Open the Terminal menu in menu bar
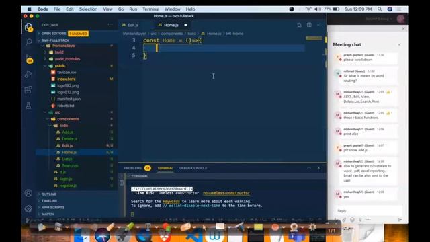Viewport: 430px width, 242px height. 150,9
